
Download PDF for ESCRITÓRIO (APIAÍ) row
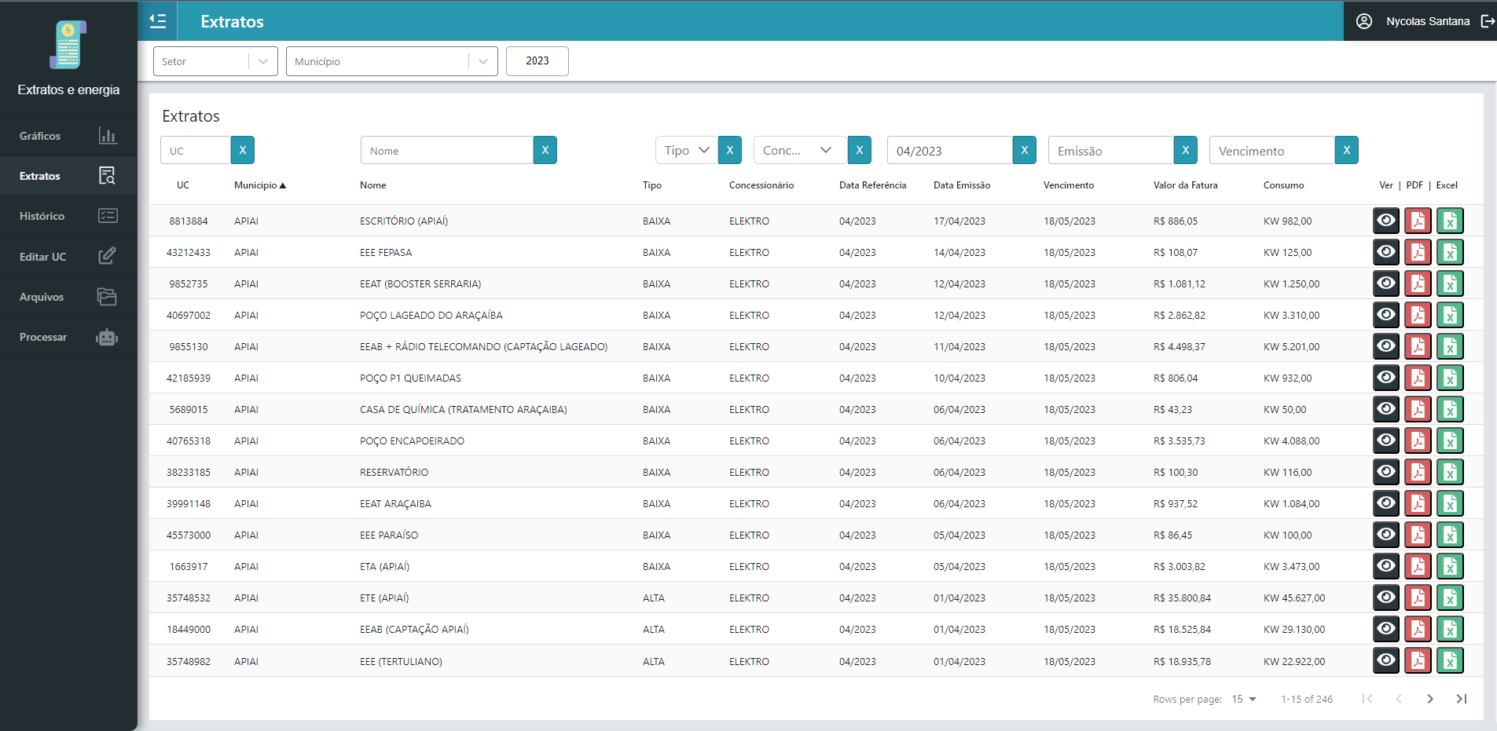point(1418,221)
